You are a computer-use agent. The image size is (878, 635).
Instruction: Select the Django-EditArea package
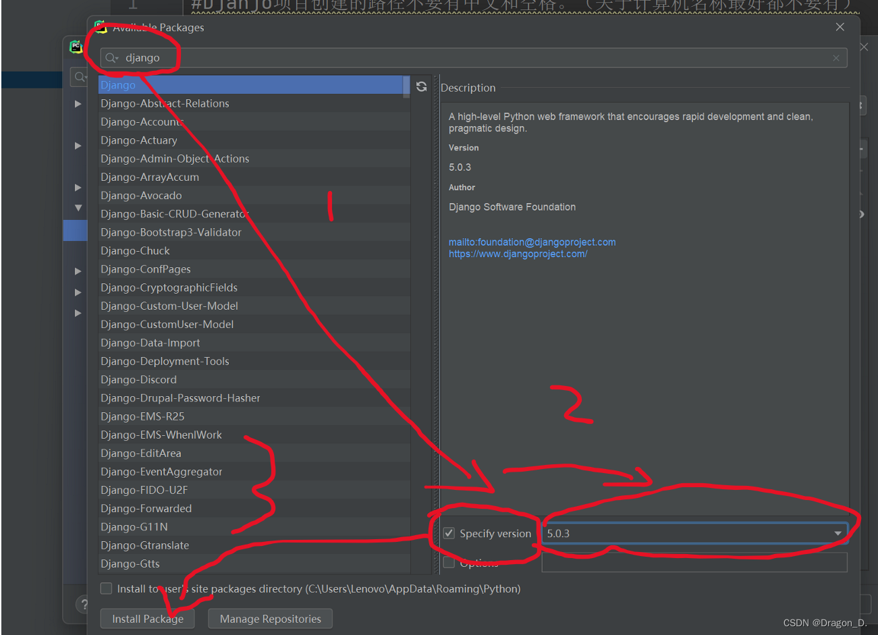click(x=254, y=453)
